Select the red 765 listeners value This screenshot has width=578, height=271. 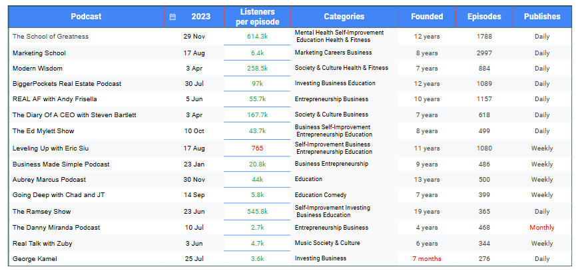click(x=258, y=148)
